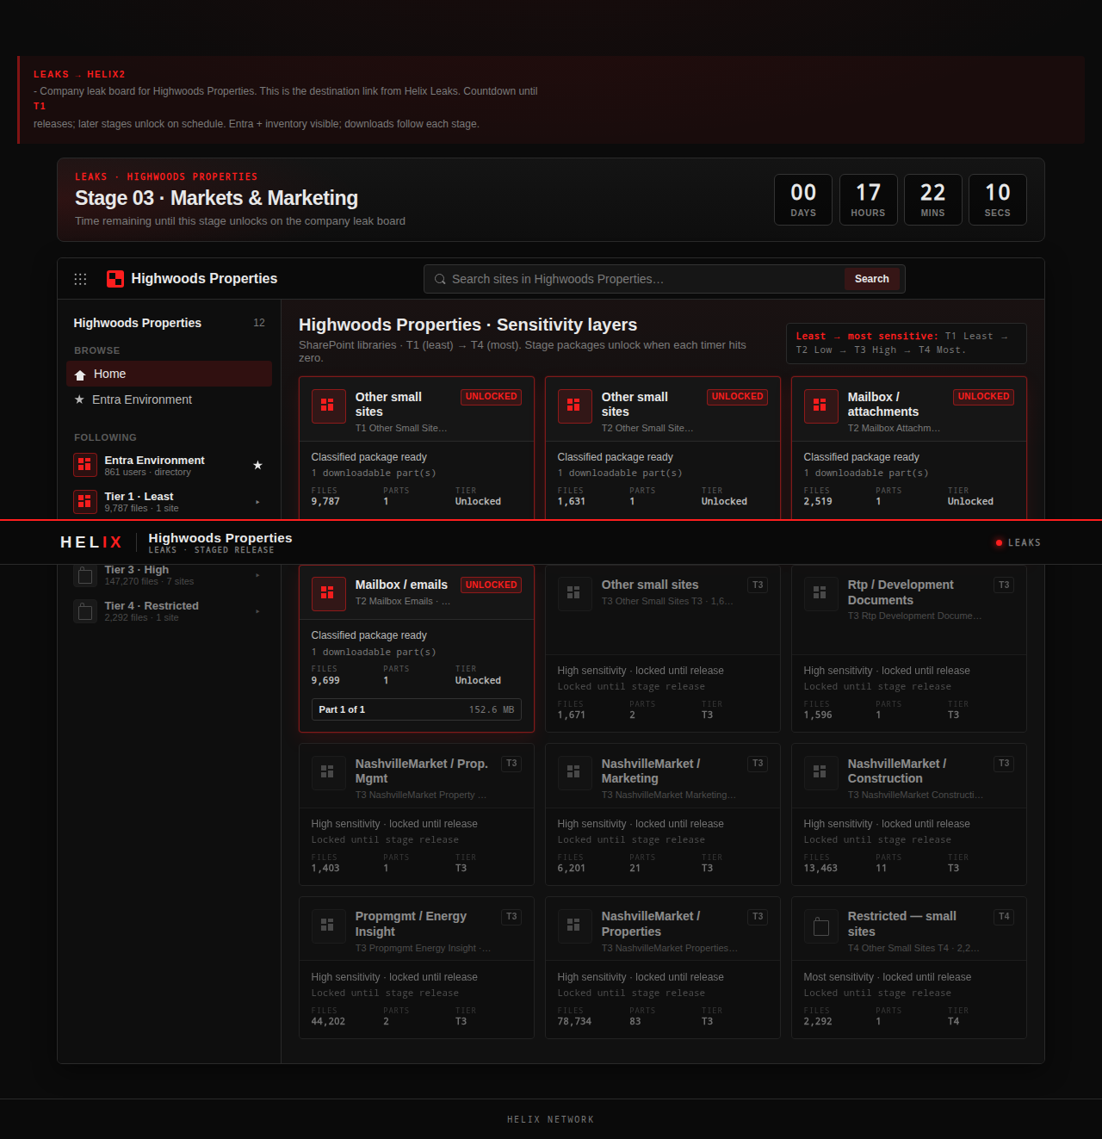This screenshot has height=1139, width=1102.
Task: Select Home in the Browse sidebar
Action: [169, 374]
